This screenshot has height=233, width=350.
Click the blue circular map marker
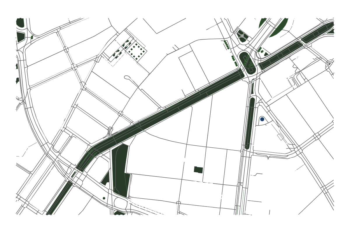262,119
